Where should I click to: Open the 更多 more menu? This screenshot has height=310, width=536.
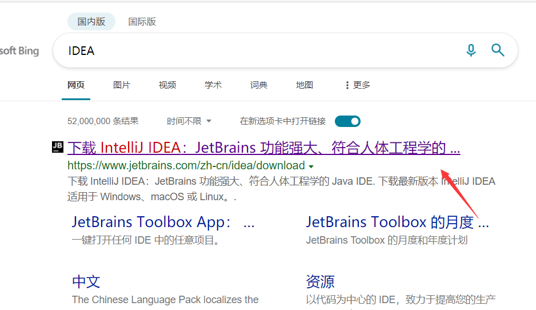point(358,85)
